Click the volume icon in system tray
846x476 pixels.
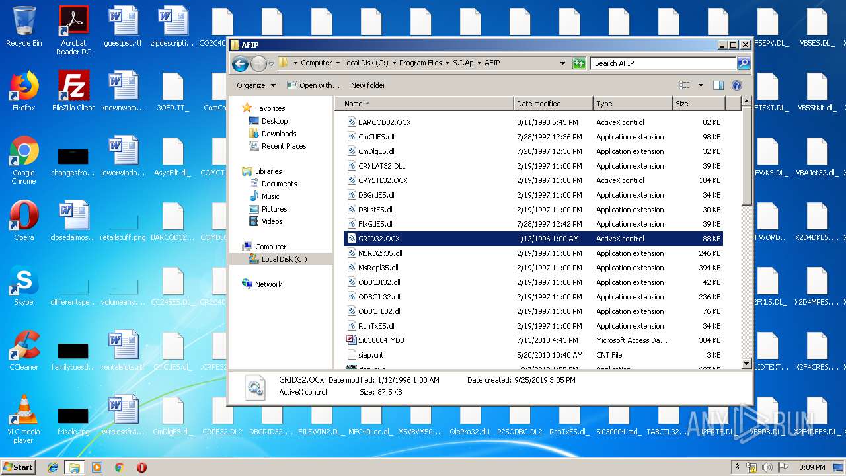click(767, 467)
